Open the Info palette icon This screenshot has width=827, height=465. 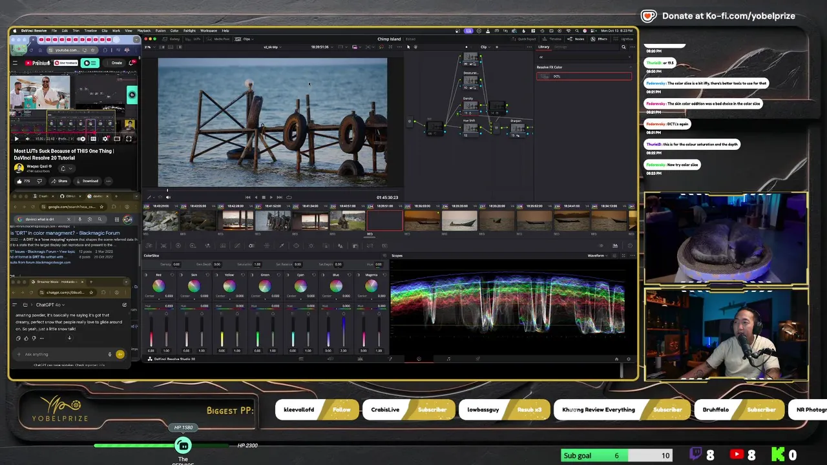630,246
